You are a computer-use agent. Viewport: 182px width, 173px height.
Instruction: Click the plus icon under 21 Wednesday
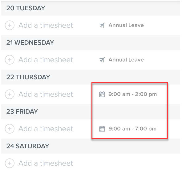(x=10, y=60)
